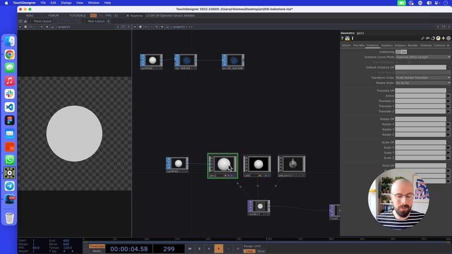Image resolution: width=452 pixels, height=254 pixels.
Task: Open the Instance Count Mode dropdown
Action: (423, 57)
